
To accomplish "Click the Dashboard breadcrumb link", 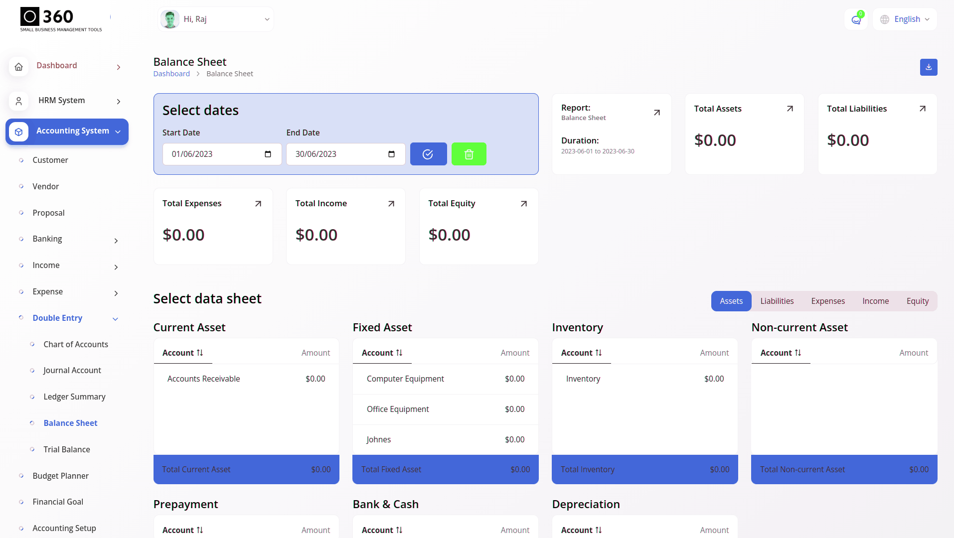I will click(171, 74).
